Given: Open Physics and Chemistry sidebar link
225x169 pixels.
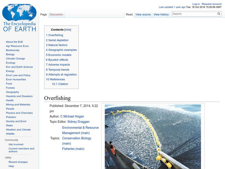Looking at the screenshot, I should [x=19, y=113].
